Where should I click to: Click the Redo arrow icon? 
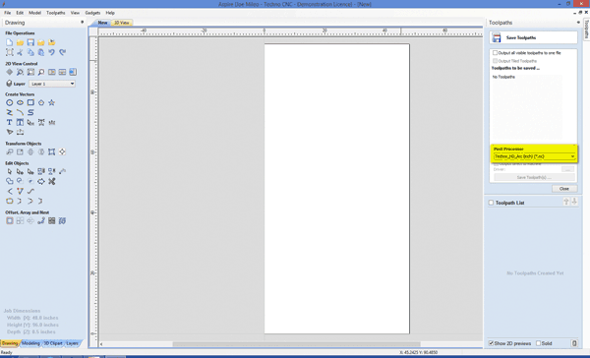pyautogui.click(x=62, y=52)
